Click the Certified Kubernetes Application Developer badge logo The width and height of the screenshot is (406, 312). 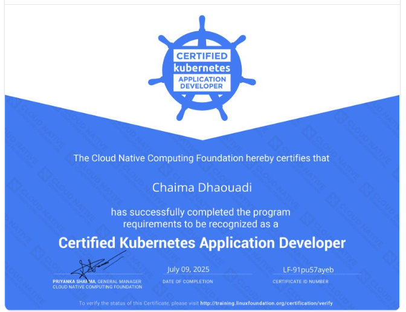point(202,68)
